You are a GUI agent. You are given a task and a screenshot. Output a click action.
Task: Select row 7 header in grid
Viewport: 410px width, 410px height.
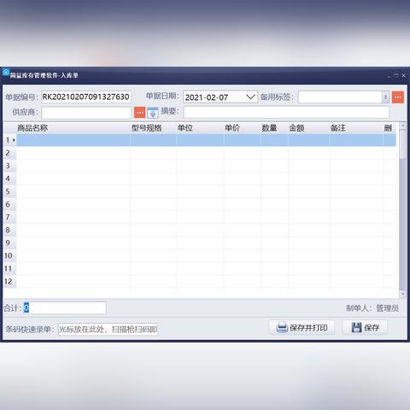(x=10, y=217)
